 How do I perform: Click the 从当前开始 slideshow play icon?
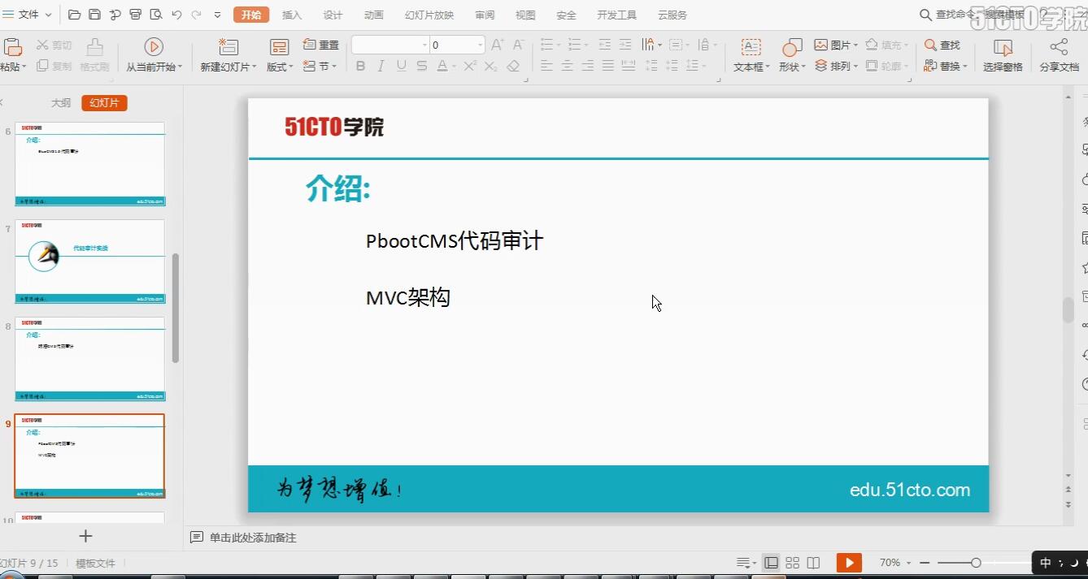pos(154,46)
